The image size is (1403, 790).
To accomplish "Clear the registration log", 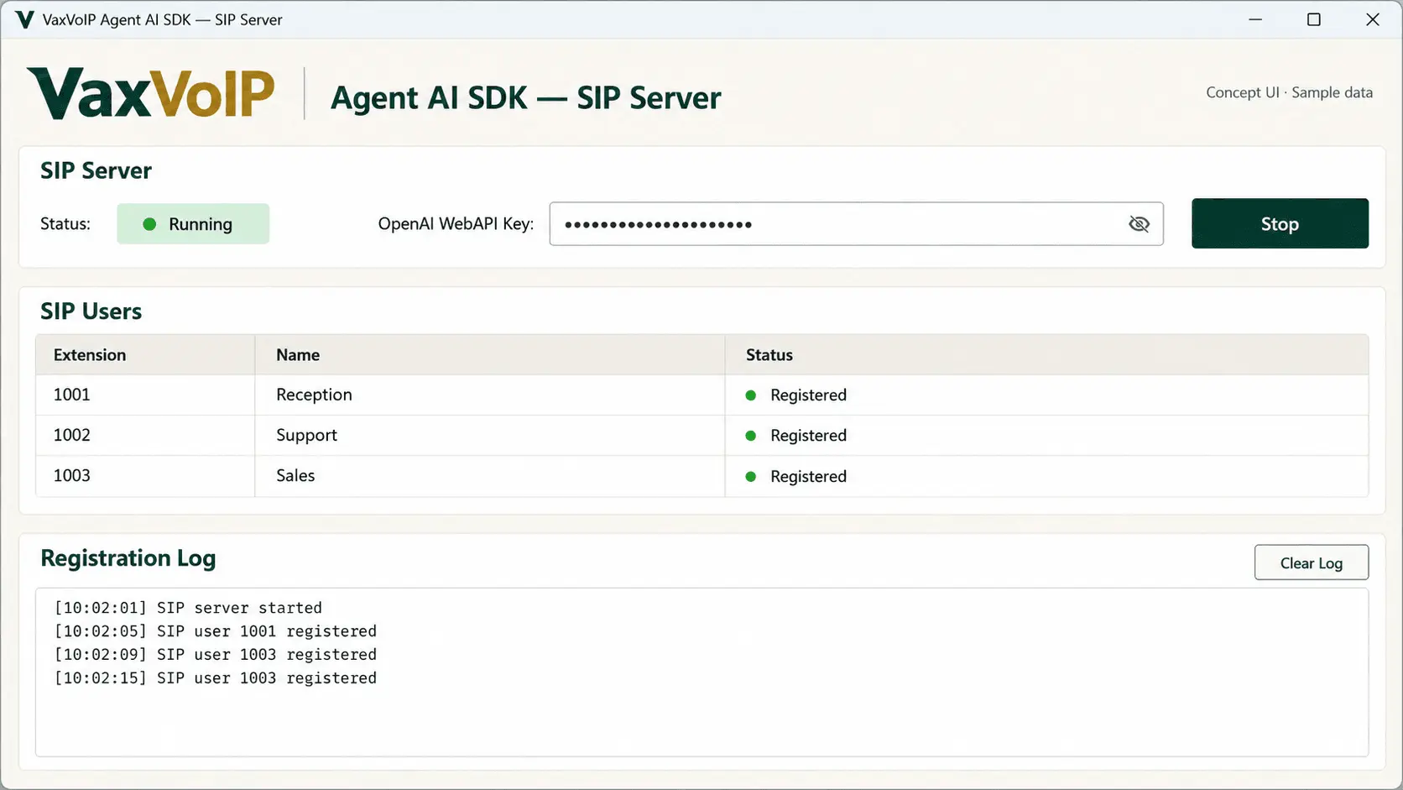I will (x=1311, y=562).
